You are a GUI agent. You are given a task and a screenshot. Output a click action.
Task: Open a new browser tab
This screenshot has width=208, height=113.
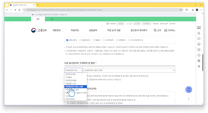pos(38,5)
